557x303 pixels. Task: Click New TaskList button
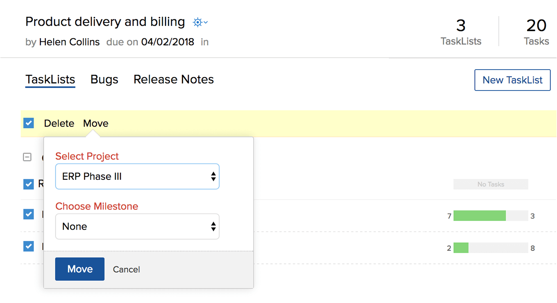512,80
